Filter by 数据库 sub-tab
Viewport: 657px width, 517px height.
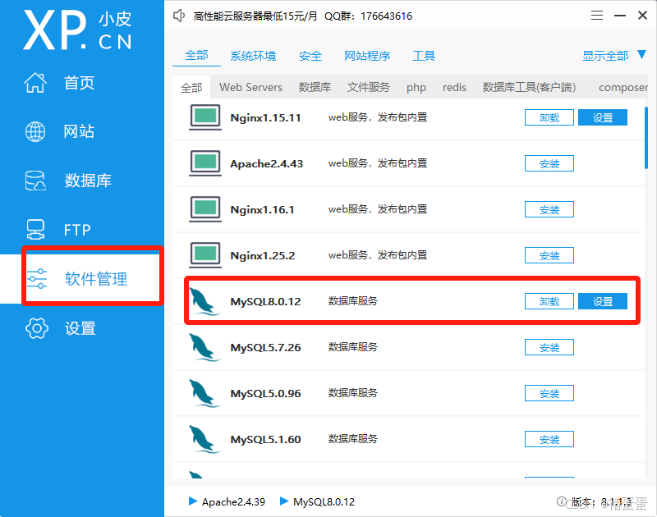pos(315,87)
